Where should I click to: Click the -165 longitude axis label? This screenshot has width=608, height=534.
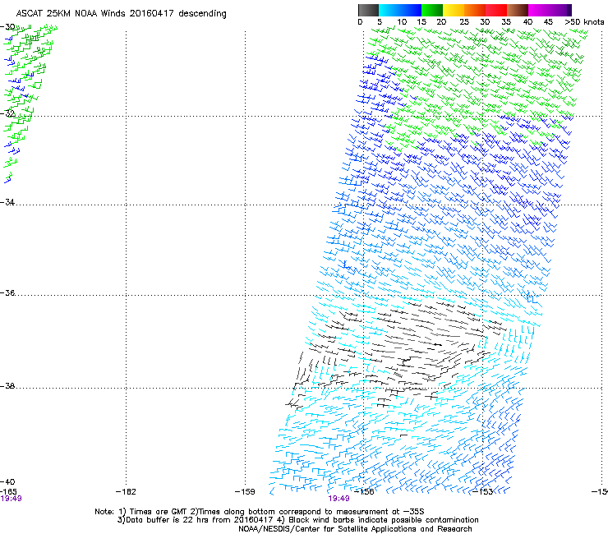click(9, 491)
